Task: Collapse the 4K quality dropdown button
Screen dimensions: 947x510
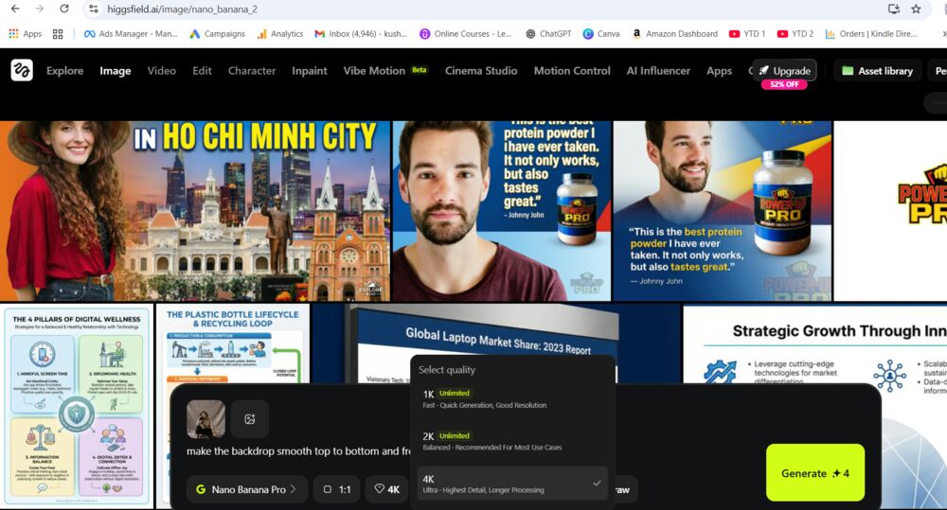Action: click(x=386, y=489)
